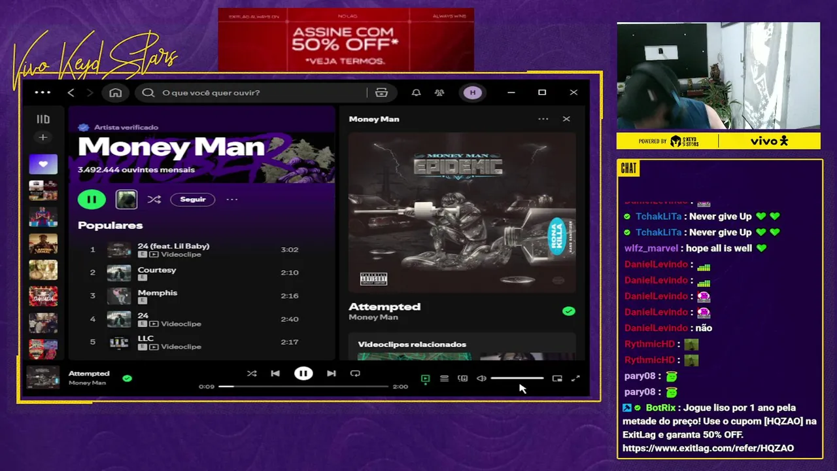Open Videoclipe link under 'LLC'
The width and height of the screenshot is (837, 471).
coord(180,347)
